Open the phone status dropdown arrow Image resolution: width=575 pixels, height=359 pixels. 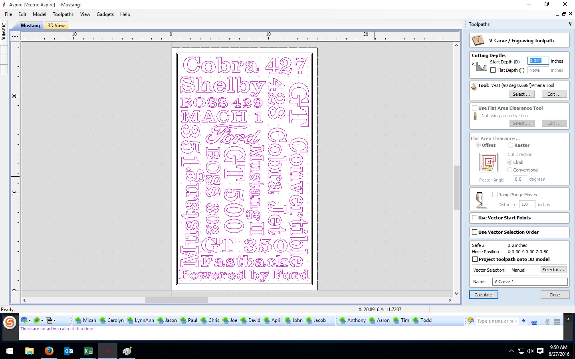(x=30, y=321)
